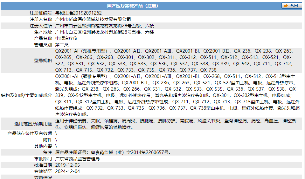The image size is (305, 179).
Task: Click the 注册人住所 label
Action: tap(41, 26)
